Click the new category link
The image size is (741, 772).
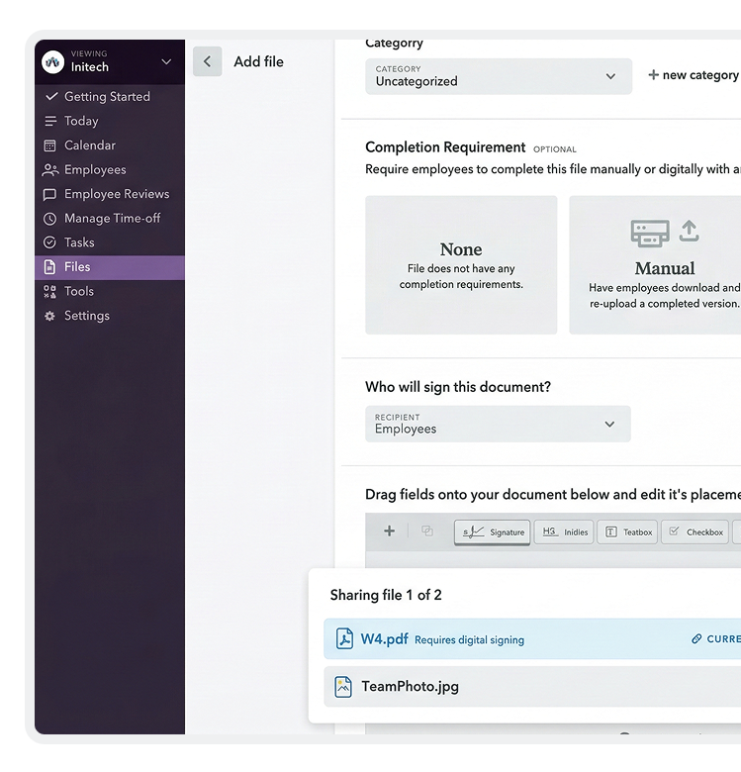click(x=693, y=75)
